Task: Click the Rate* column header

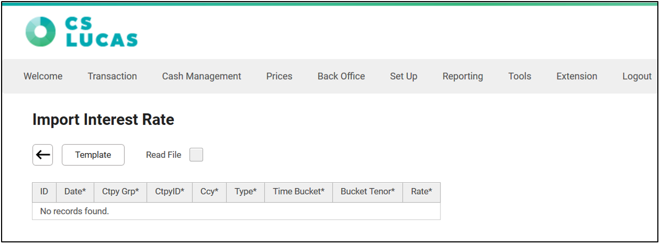Action: click(422, 192)
